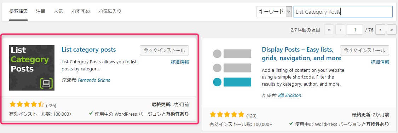Click List category posts 有効インストール数 text
Viewport: 398px width, 133px height.
[41, 114]
